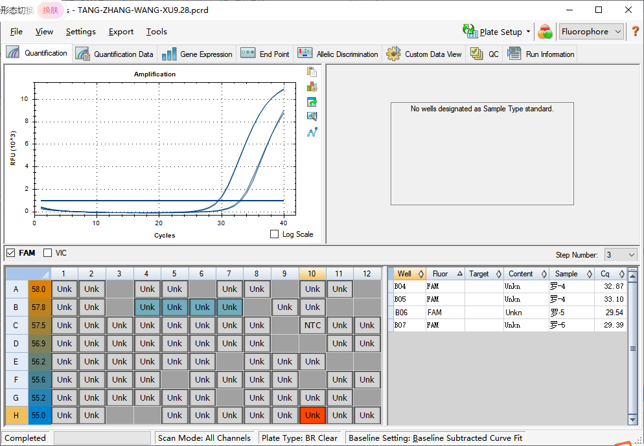The width and height of the screenshot is (644, 446).
Task: Click the Target column sort diamond
Action: [499, 274]
